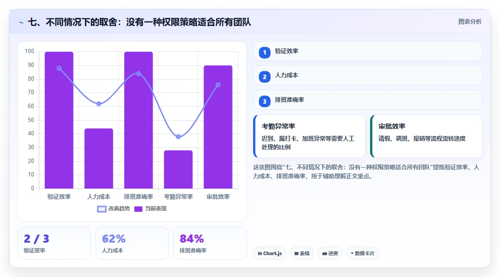
Task: Open the 排班准确率 list item
Action: pyautogui.click(x=368, y=100)
